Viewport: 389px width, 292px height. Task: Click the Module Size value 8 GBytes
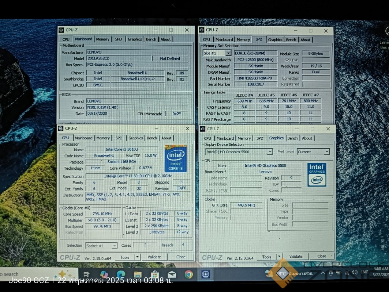click(315, 53)
